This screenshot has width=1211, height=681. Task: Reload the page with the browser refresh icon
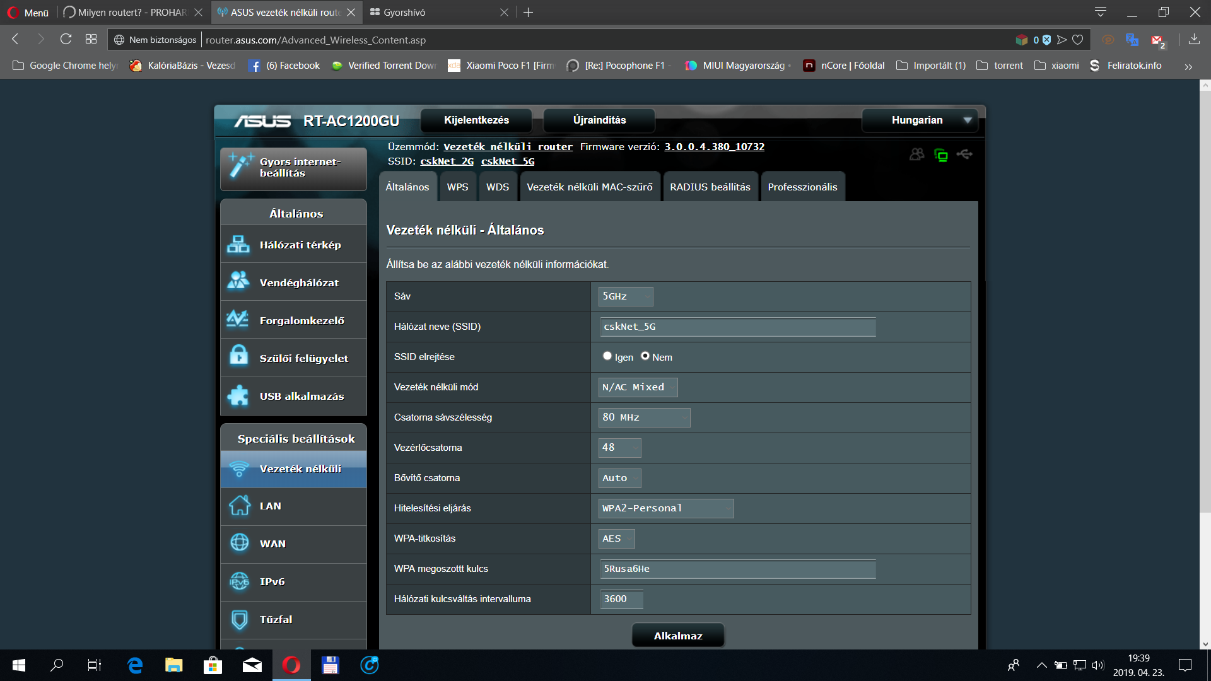click(66, 39)
